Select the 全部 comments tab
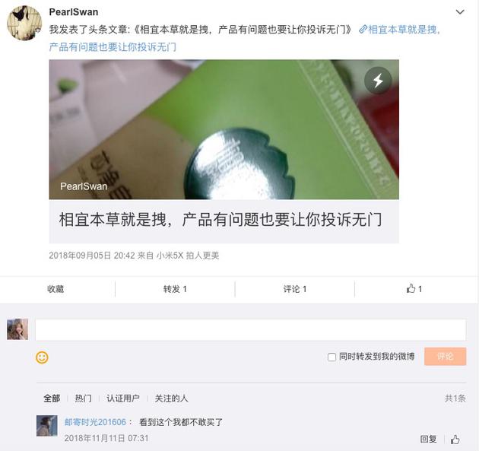Screen dimensions: 479x451 point(52,398)
